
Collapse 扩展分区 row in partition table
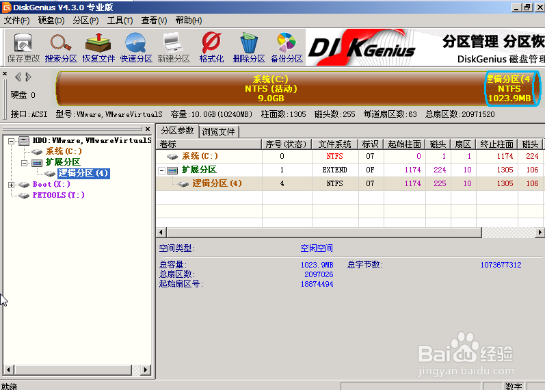coord(161,170)
